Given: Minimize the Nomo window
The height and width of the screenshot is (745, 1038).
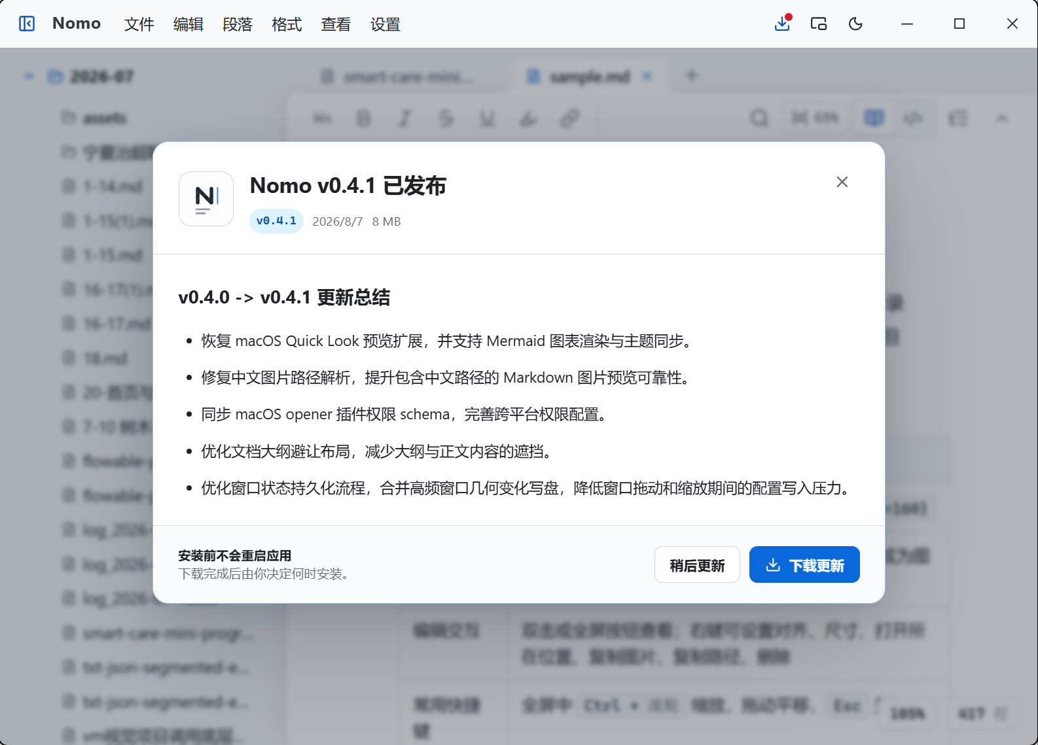Looking at the screenshot, I should point(907,24).
